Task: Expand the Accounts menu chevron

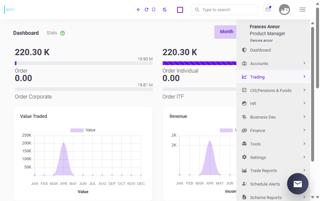Action: pos(304,63)
